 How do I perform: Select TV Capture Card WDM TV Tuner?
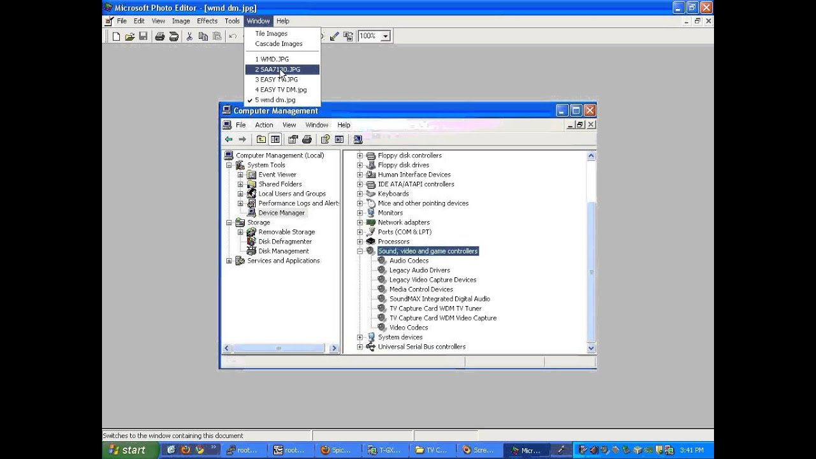tap(435, 309)
